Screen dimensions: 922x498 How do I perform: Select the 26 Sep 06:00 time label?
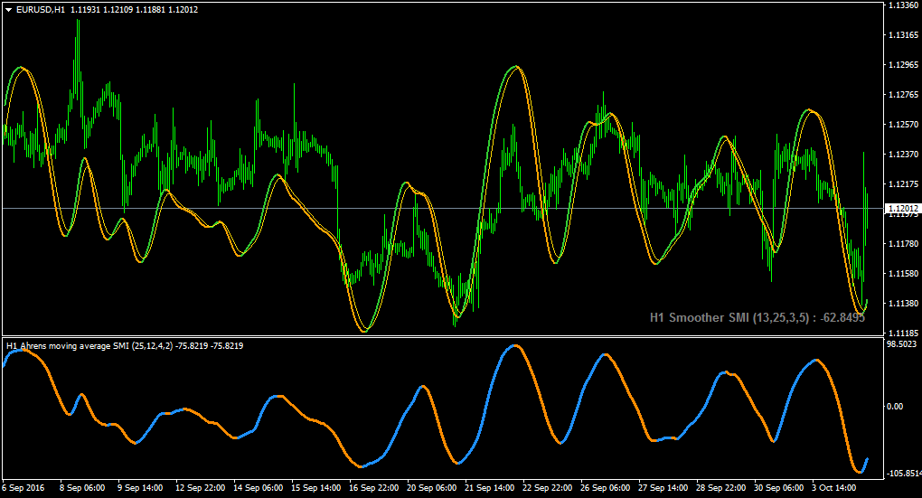(605, 488)
